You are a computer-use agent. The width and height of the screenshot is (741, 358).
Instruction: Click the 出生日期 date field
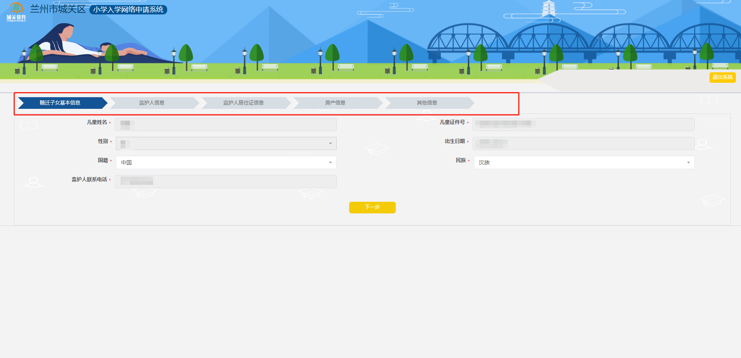(584, 143)
